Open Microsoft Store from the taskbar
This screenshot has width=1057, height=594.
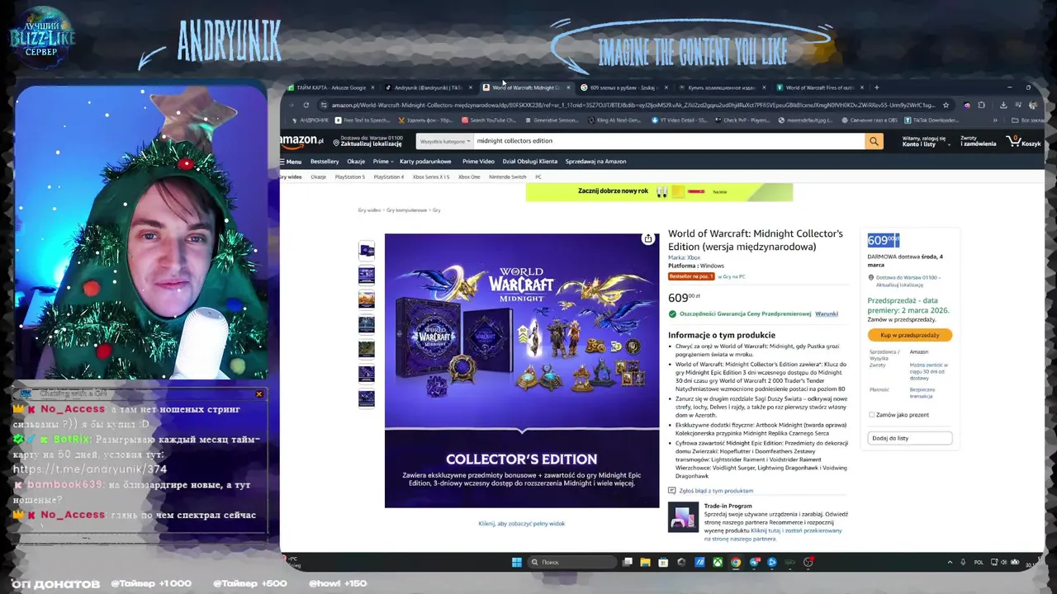(663, 562)
